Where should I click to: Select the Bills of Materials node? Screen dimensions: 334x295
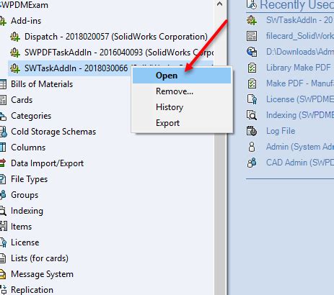click(x=42, y=84)
